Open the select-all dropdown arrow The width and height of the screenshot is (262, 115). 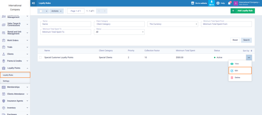click(x=47, y=11)
